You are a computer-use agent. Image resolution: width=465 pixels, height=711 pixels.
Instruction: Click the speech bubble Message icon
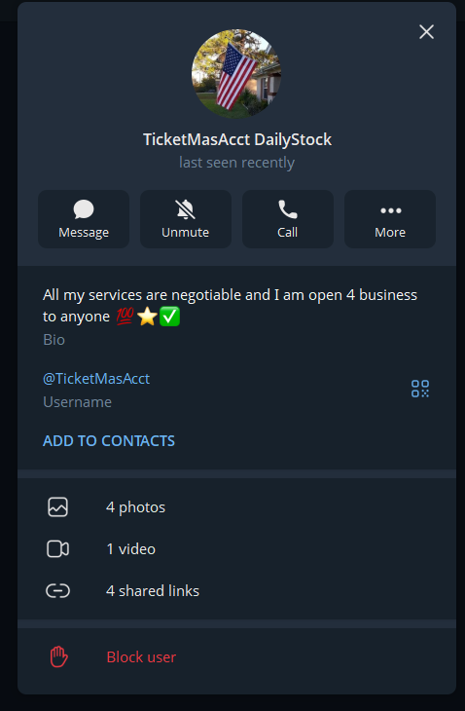point(84,209)
